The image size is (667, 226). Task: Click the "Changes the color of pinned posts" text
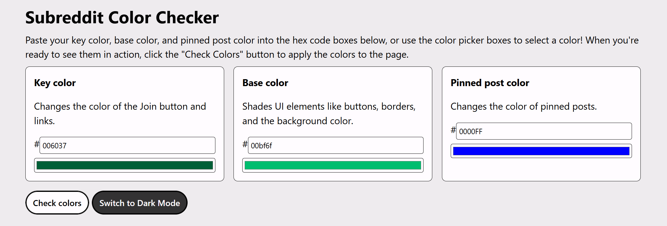pos(524,106)
